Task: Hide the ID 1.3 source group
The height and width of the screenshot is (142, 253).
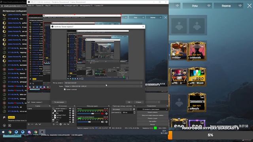Action: click(x=70, y=118)
